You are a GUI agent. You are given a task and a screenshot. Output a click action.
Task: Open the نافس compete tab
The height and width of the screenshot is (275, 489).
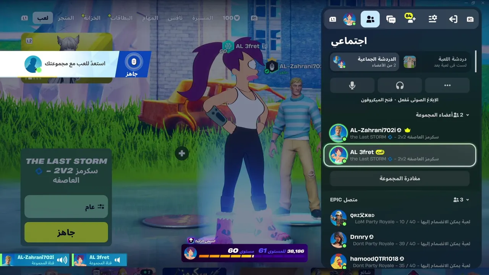(175, 18)
